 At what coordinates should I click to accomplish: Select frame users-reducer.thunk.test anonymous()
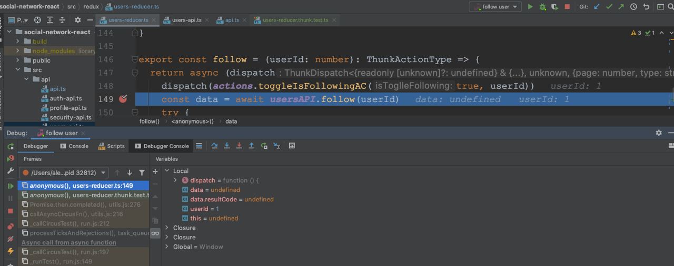[x=84, y=195]
